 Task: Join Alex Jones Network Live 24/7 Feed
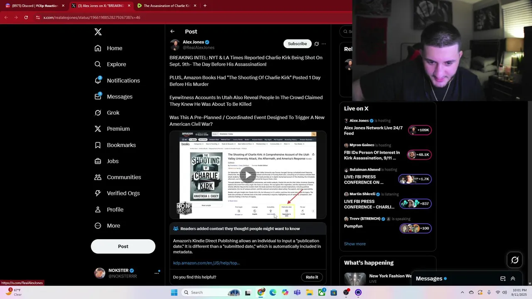(x=373, y=130)
